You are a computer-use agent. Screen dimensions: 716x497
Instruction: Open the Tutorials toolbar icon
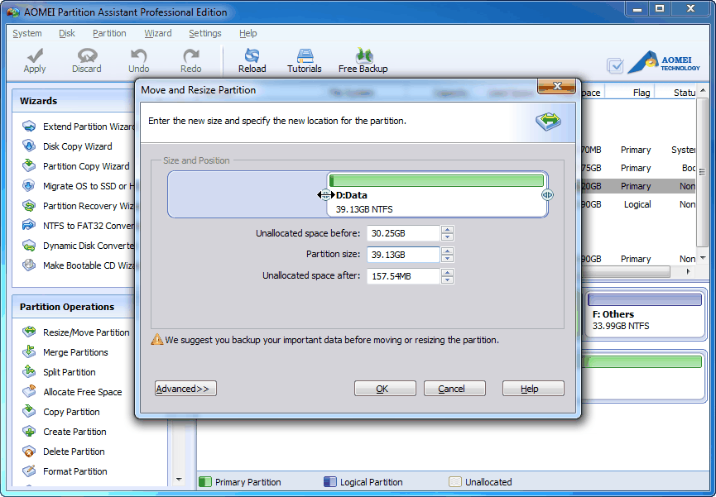point(305,55)
